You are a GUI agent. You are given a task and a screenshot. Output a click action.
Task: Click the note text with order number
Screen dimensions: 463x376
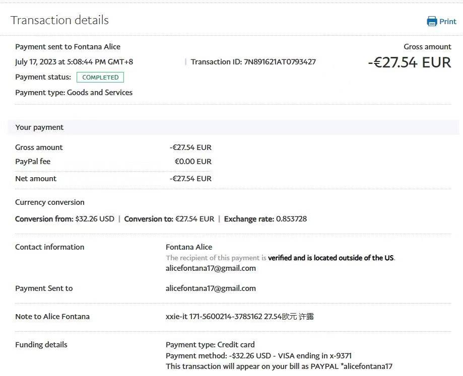pyautogui.click(x=239, y=317)
